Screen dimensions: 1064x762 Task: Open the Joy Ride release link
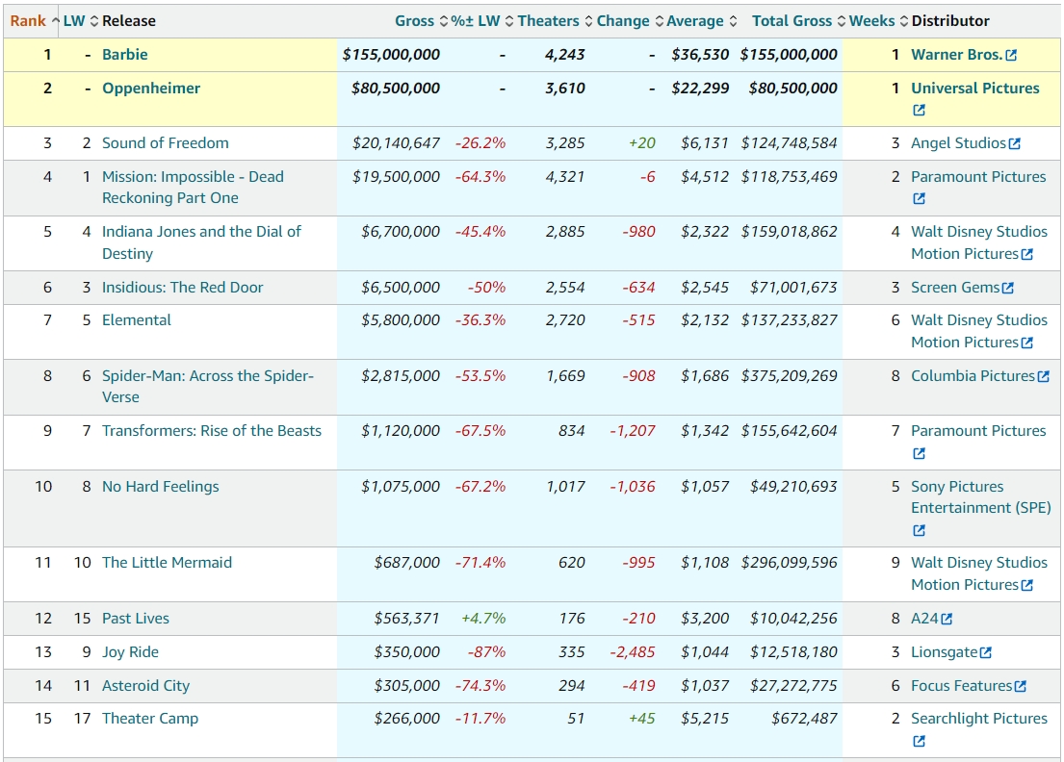(130, 652)
